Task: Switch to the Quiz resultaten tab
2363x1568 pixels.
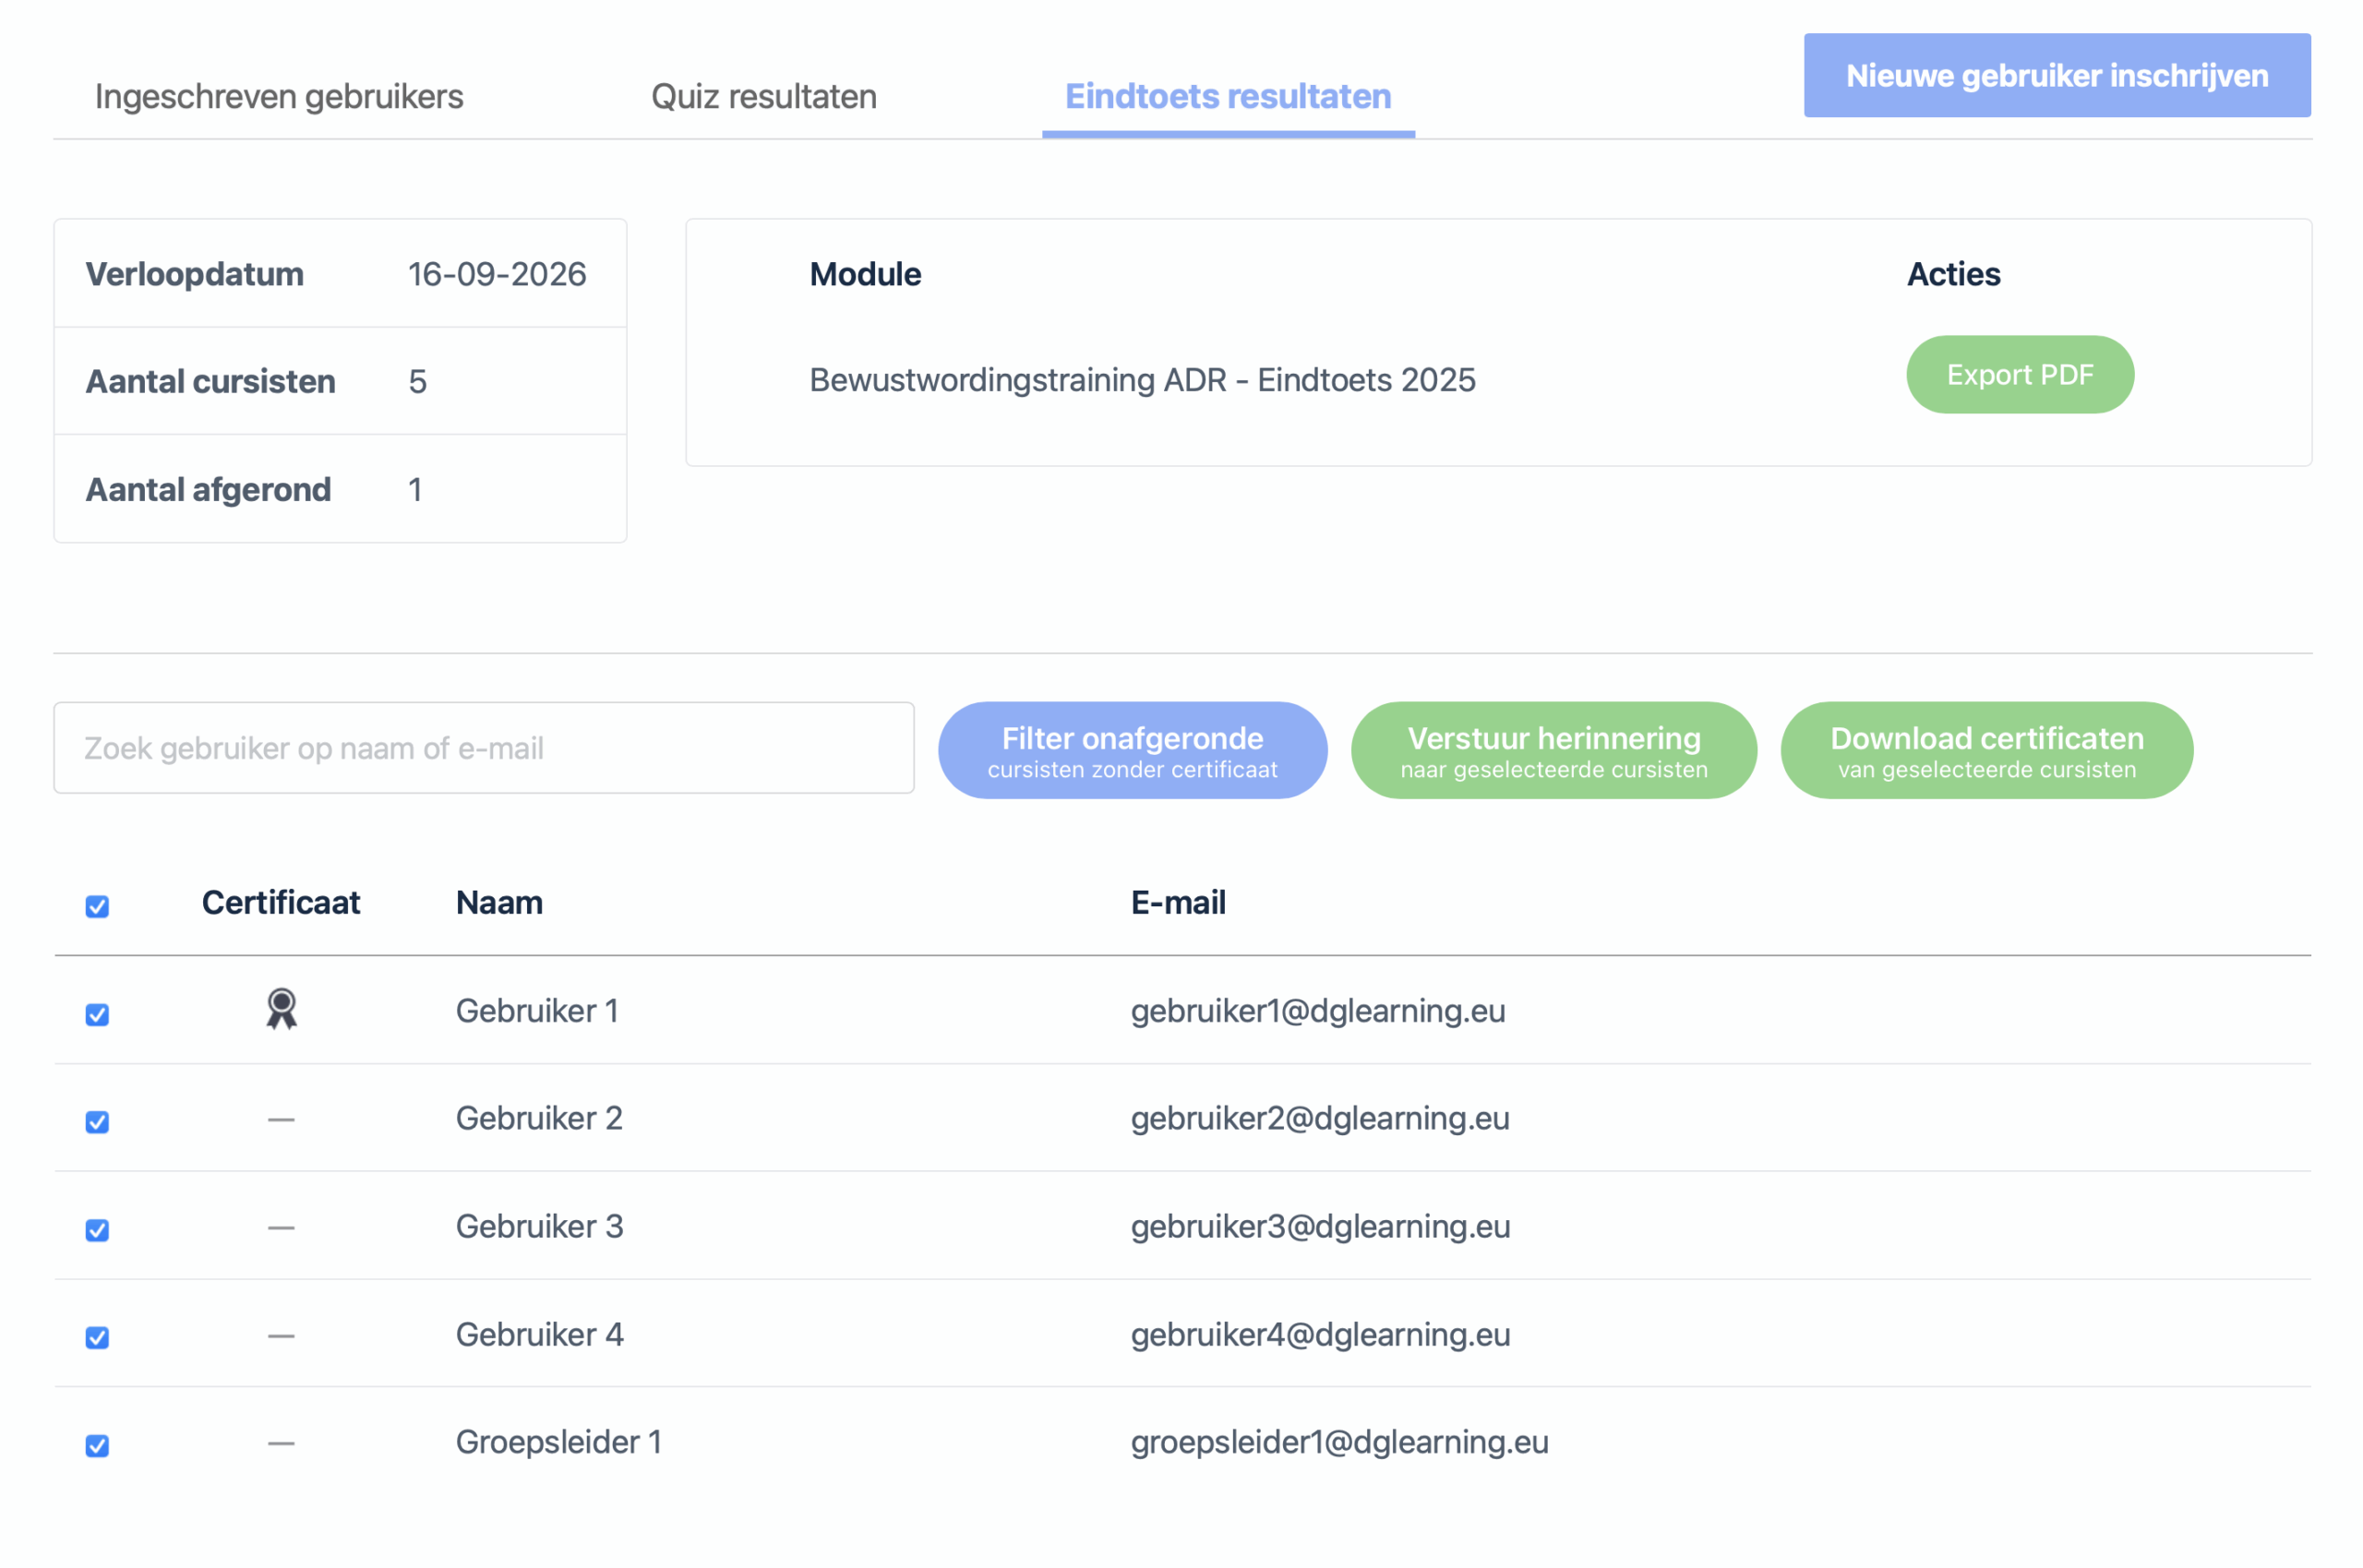Action: point(763,96)
